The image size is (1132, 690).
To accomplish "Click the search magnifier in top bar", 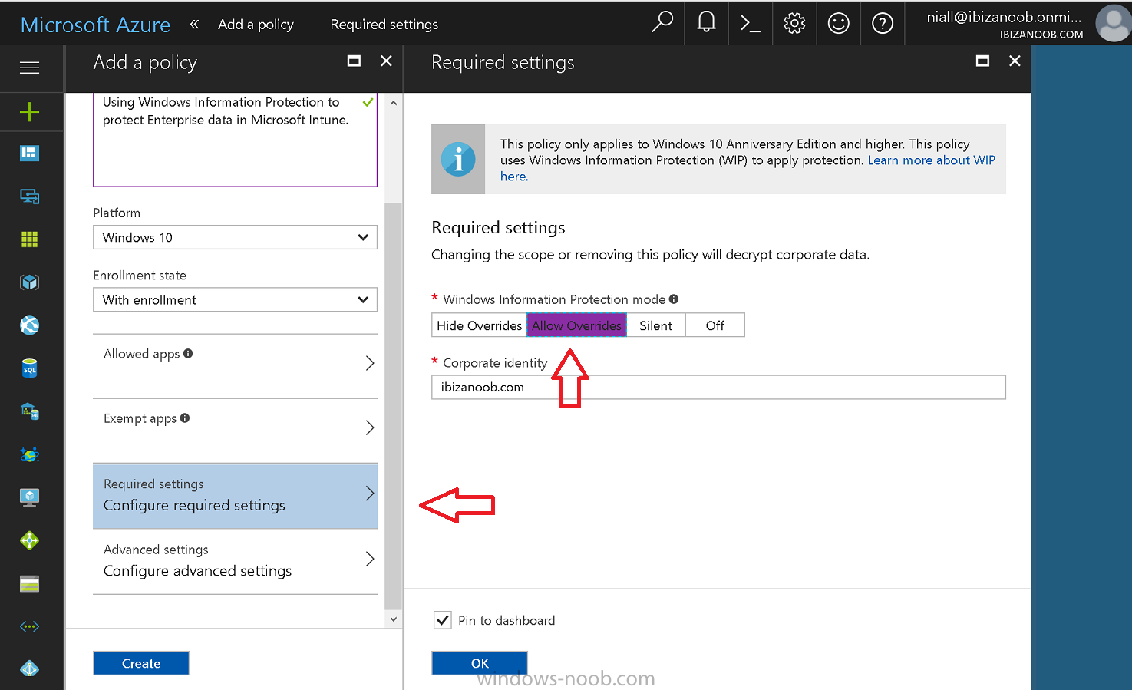I will (662, 22).
